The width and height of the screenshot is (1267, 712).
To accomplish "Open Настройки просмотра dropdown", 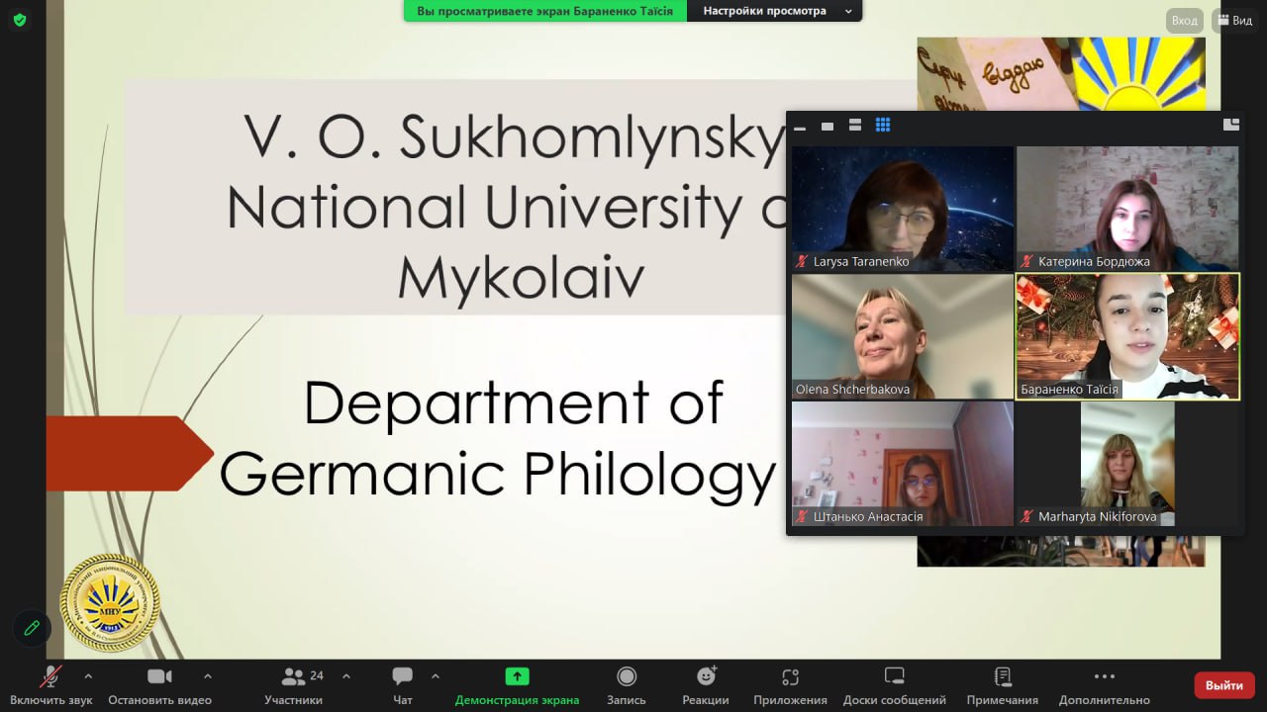I will coord(774,11).
